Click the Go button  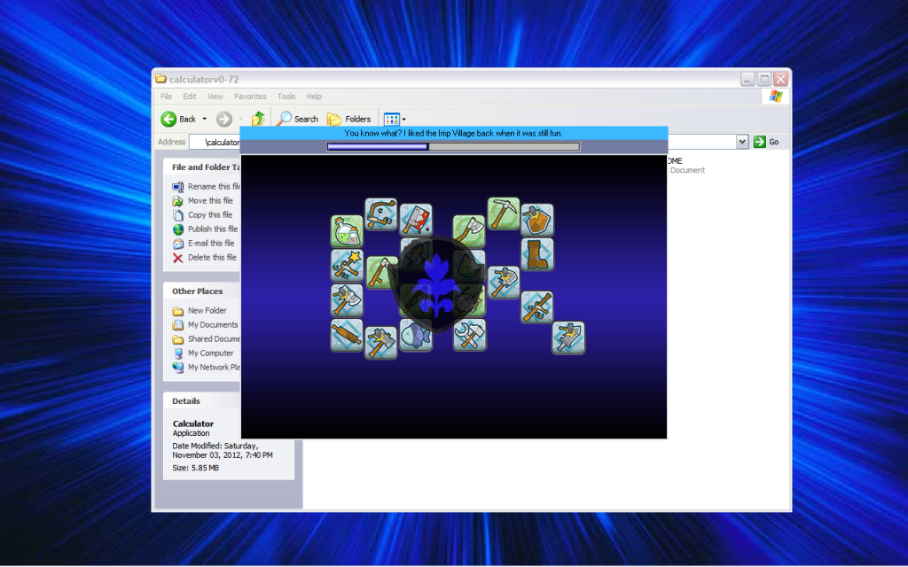[x=766, y=142]
